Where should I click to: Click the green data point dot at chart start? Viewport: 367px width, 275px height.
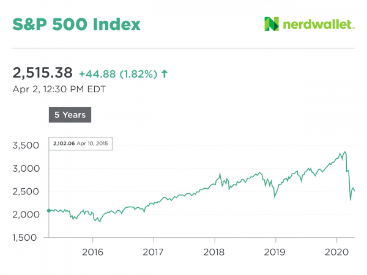49,210
